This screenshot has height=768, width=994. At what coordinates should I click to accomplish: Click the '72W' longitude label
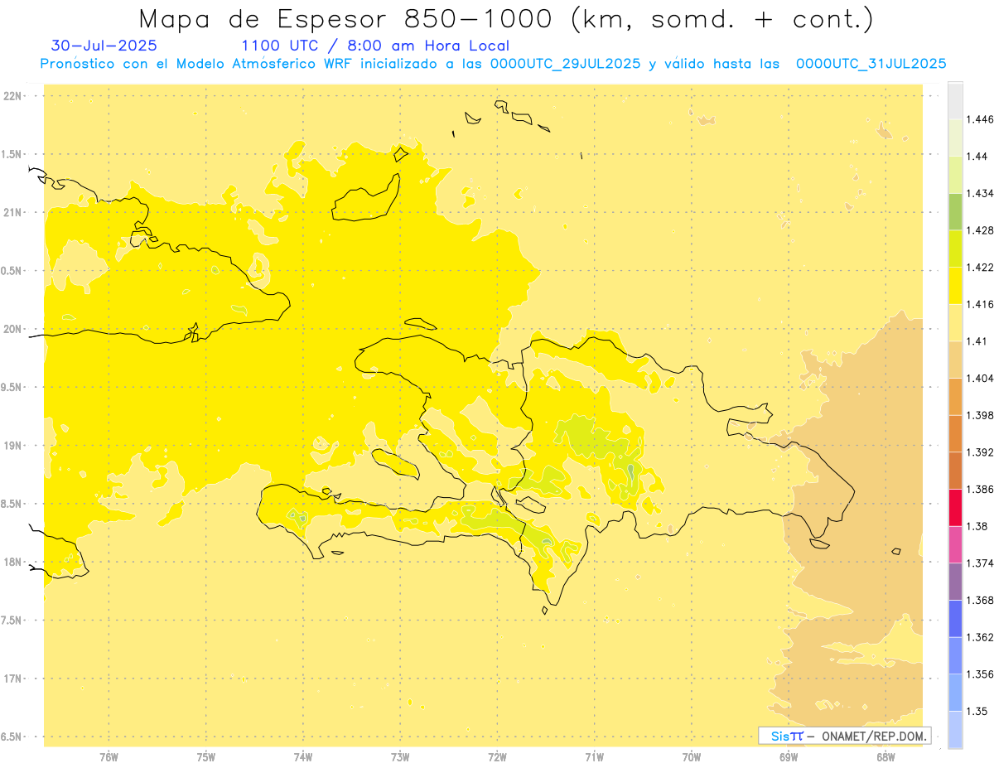(498, 757)
